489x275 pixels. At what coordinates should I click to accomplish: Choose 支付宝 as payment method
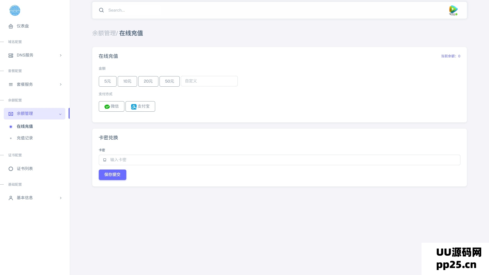coord(140,107)
